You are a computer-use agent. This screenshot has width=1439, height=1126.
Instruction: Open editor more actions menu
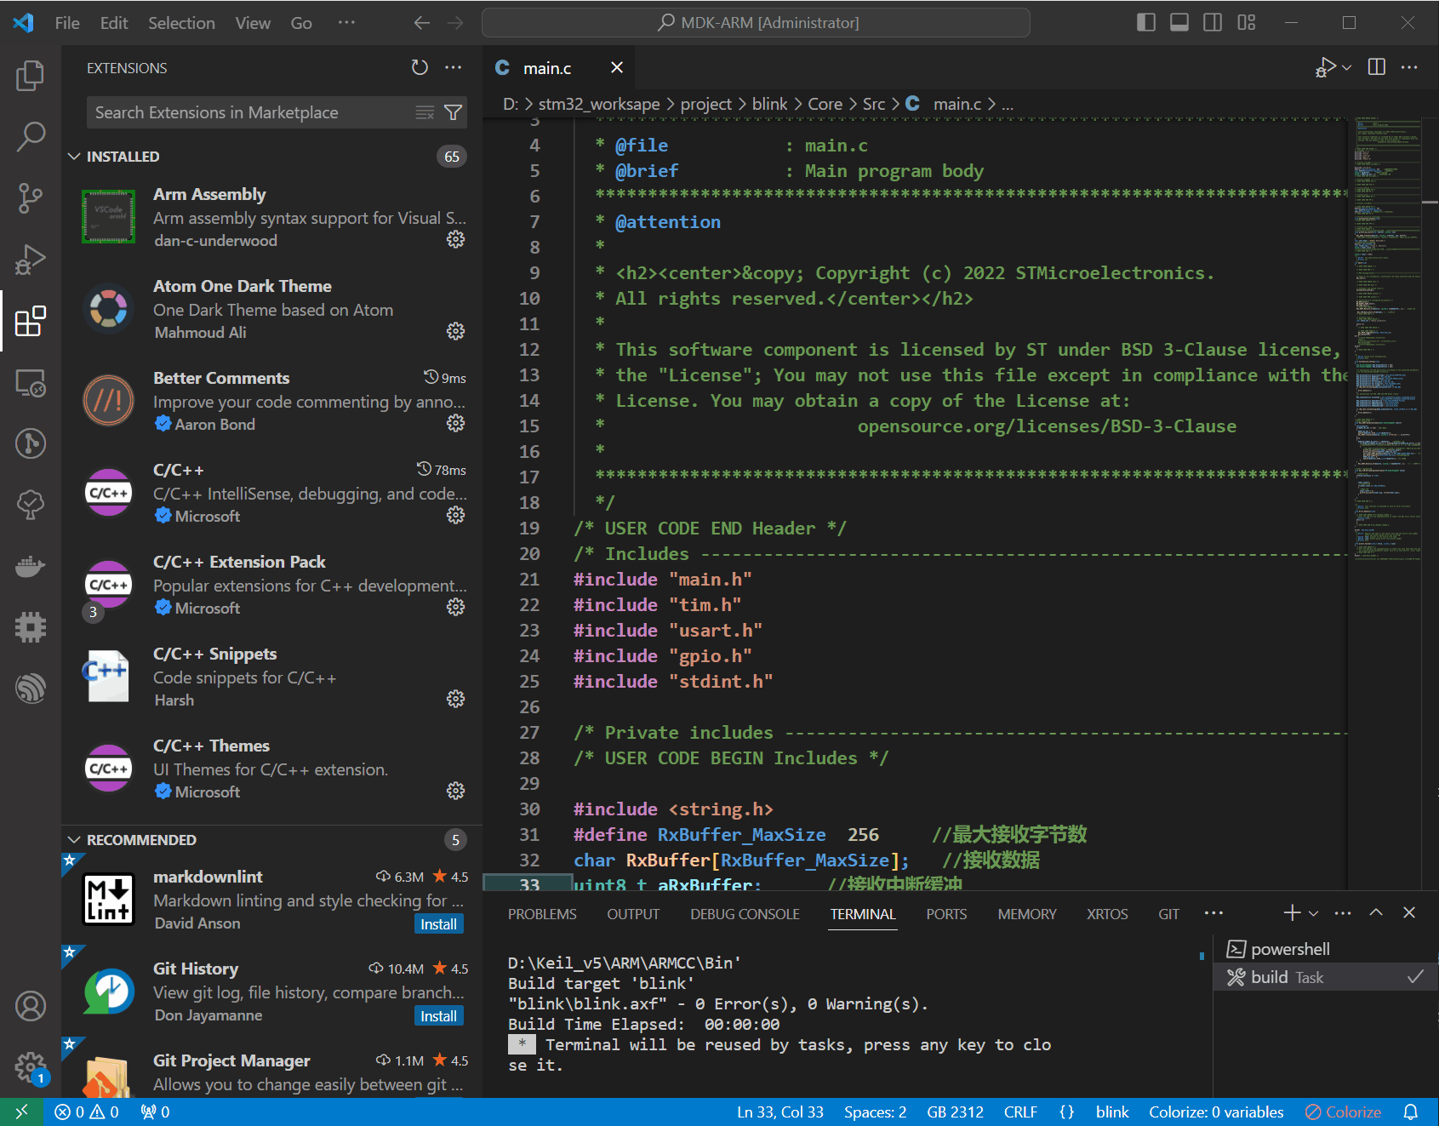[1409, 67]
